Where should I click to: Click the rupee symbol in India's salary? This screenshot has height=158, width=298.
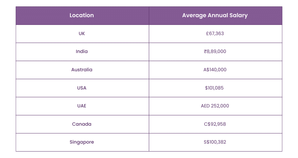(205, 52)
